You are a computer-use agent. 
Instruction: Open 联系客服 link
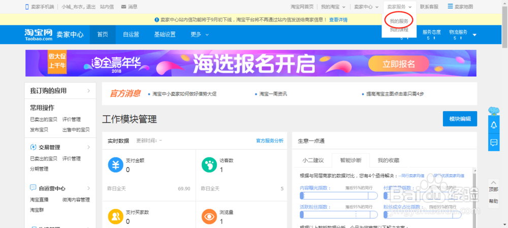pos(429,7)
